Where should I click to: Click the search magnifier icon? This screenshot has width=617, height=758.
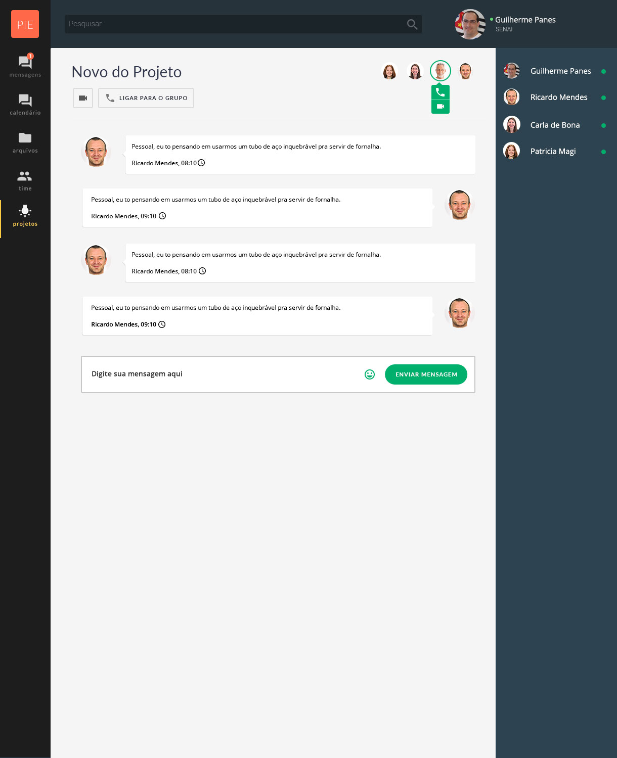(x=412, y=24)
